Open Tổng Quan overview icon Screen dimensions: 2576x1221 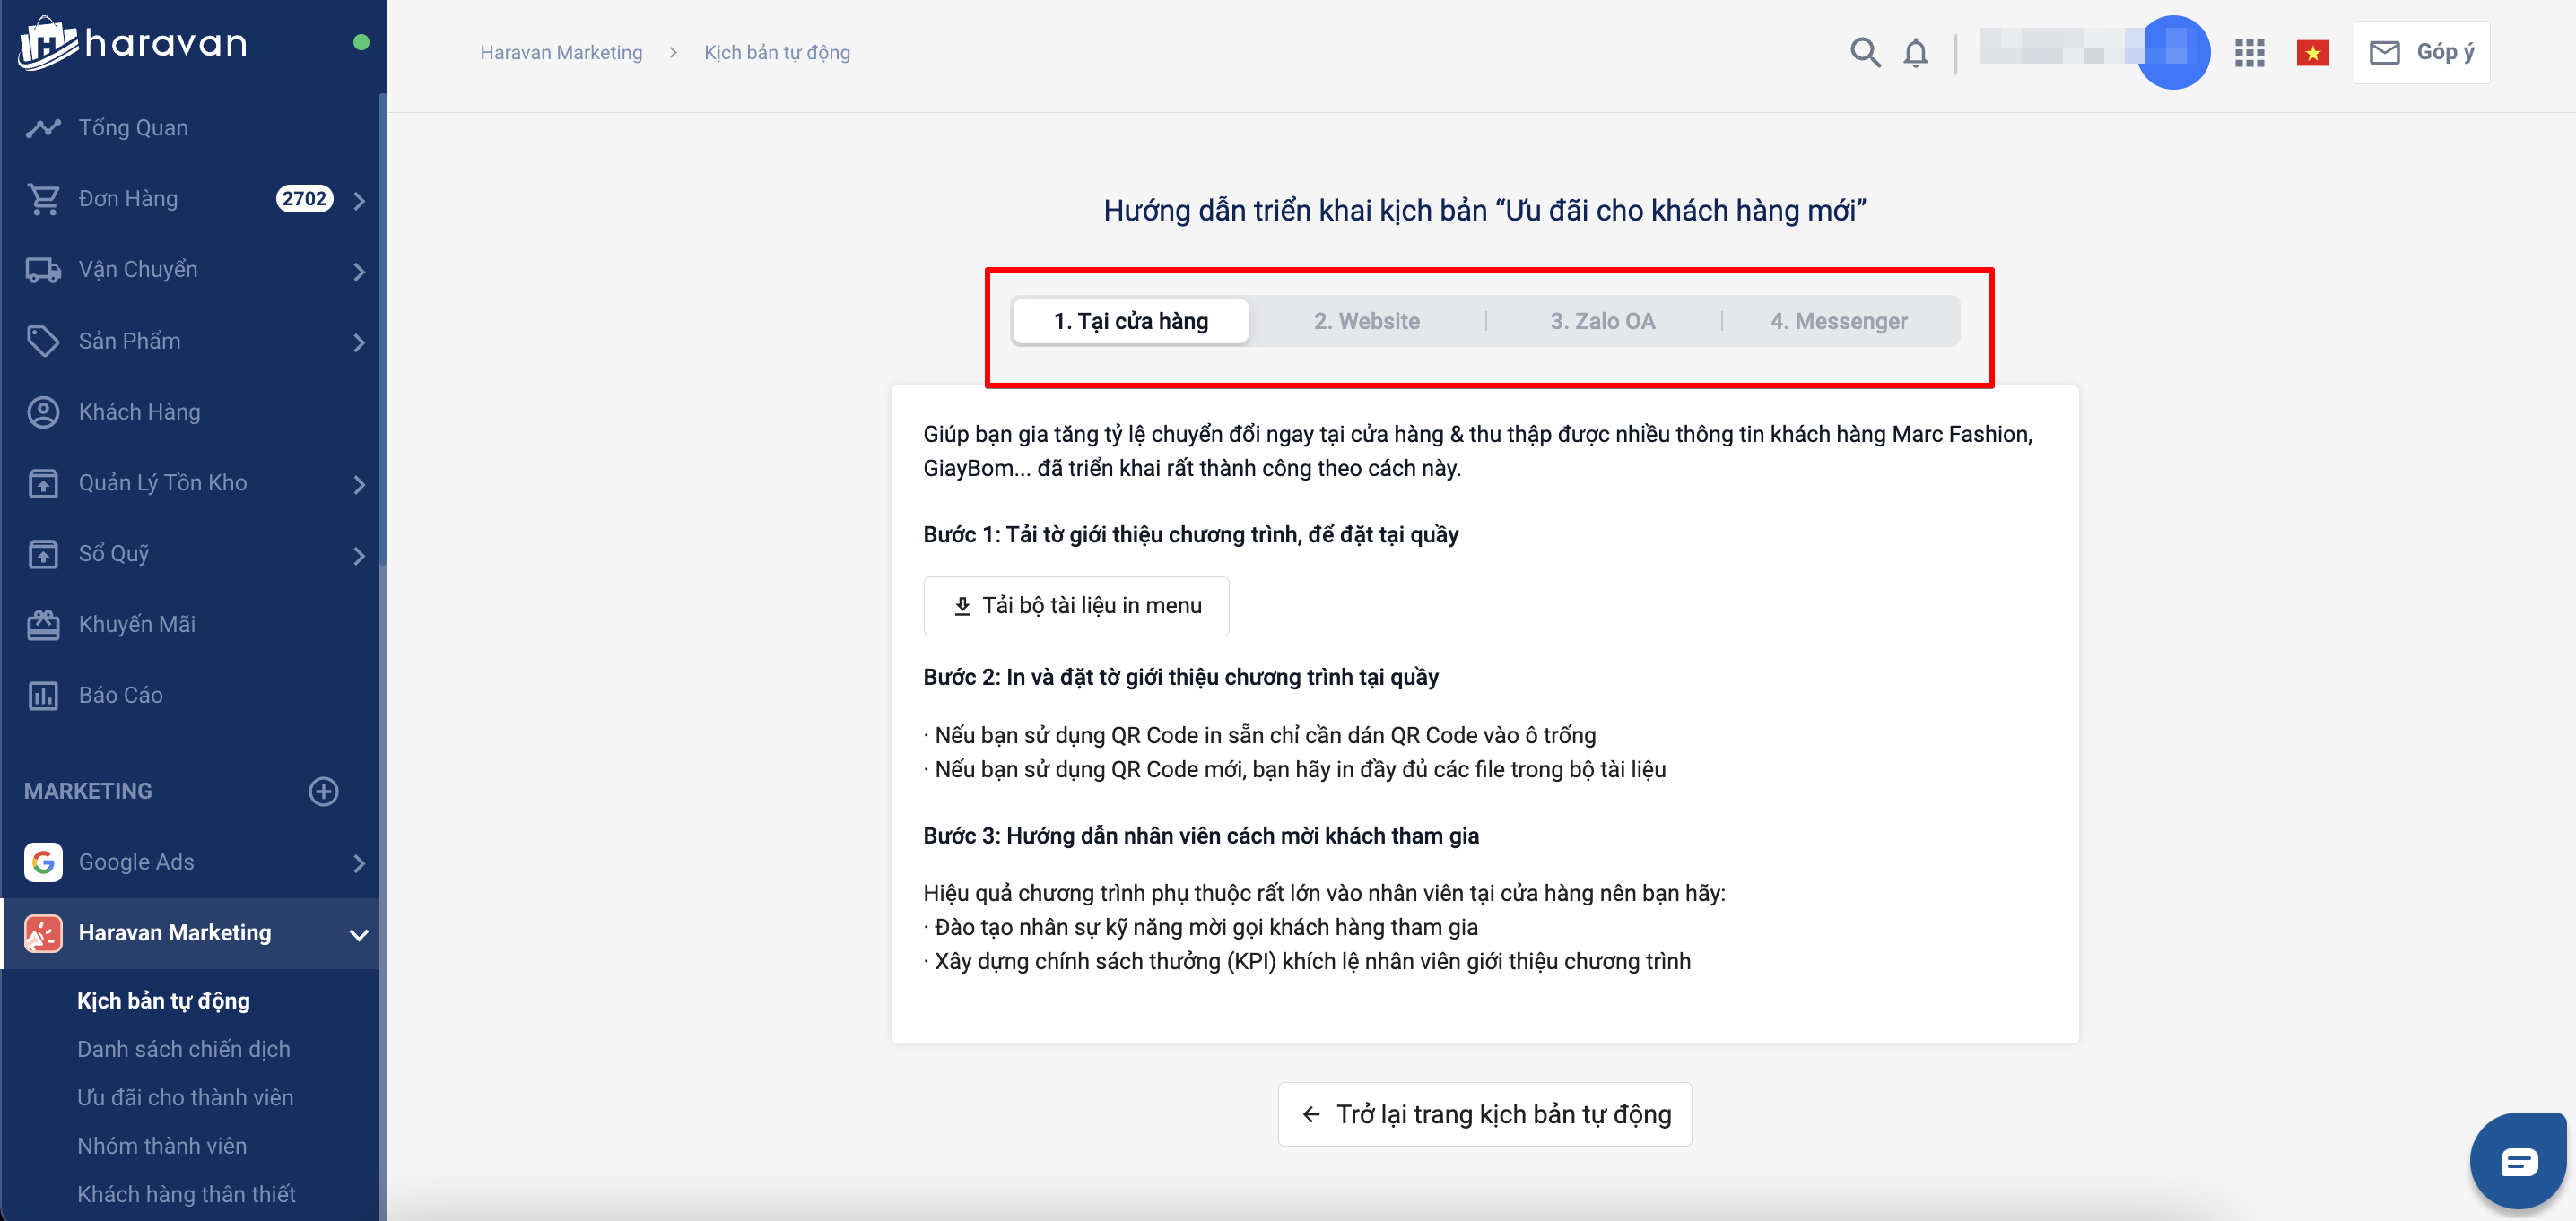coord(43,128)
